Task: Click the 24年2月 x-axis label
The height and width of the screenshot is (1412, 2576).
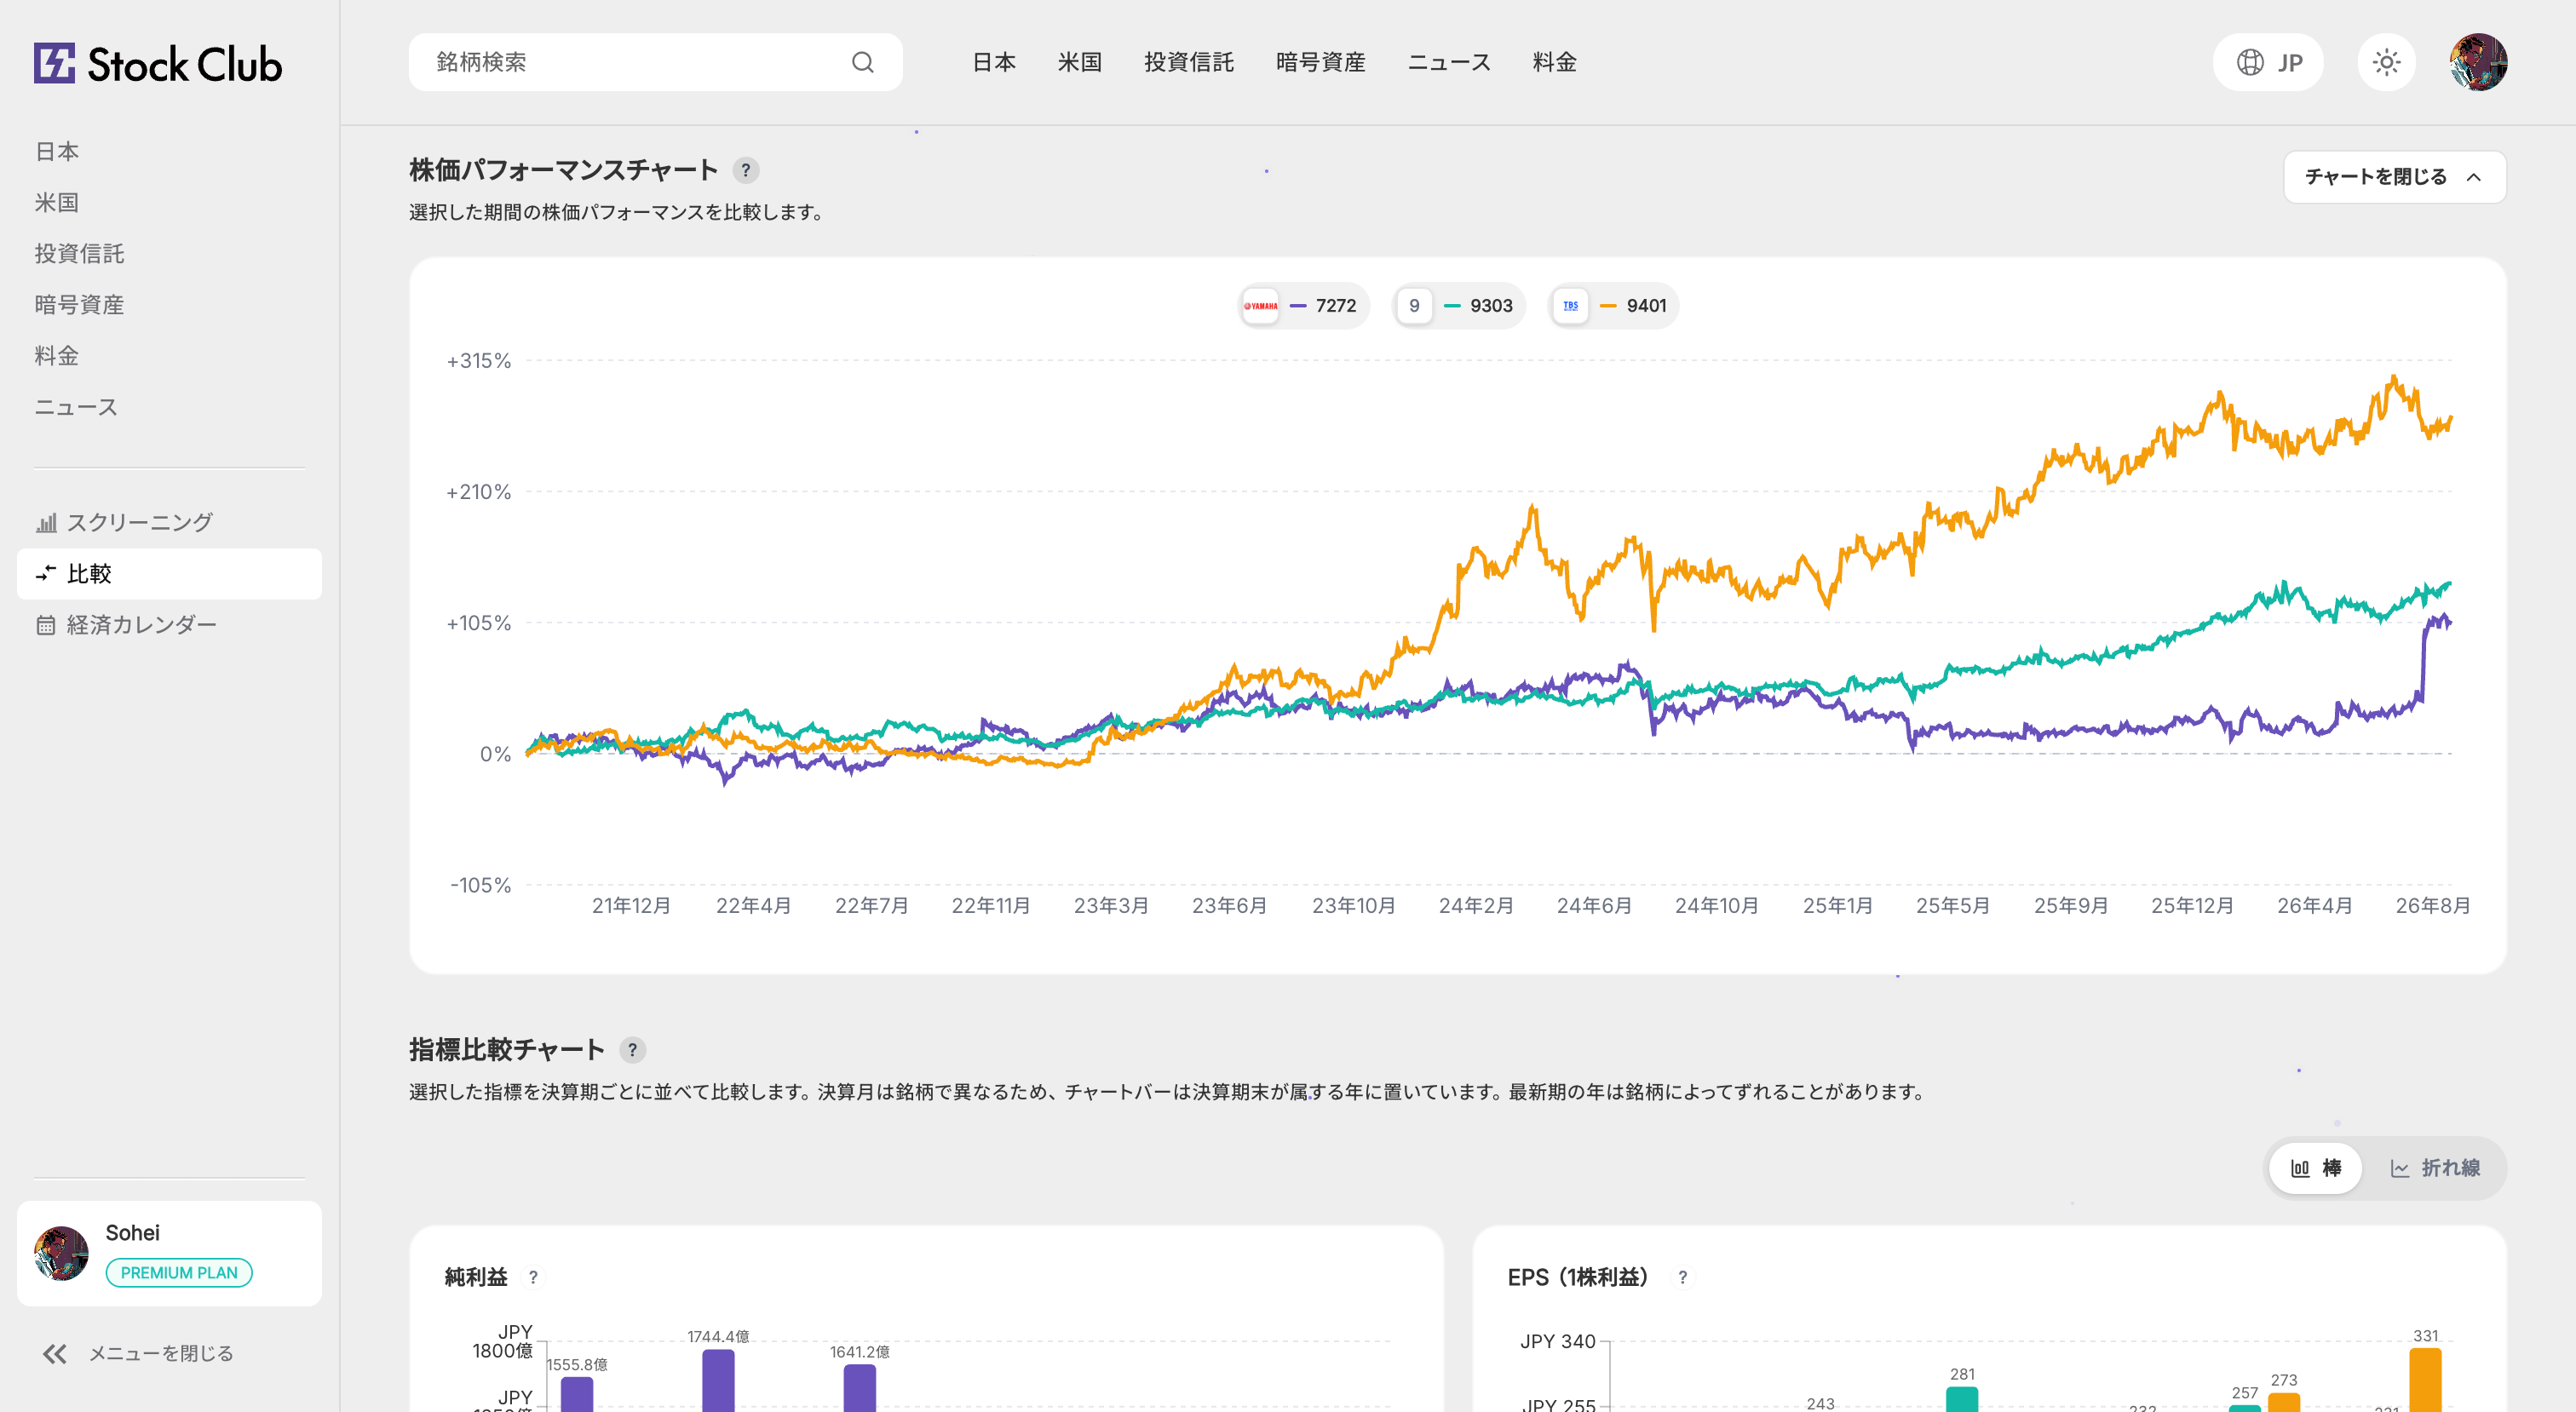Action: [1475, 905]
